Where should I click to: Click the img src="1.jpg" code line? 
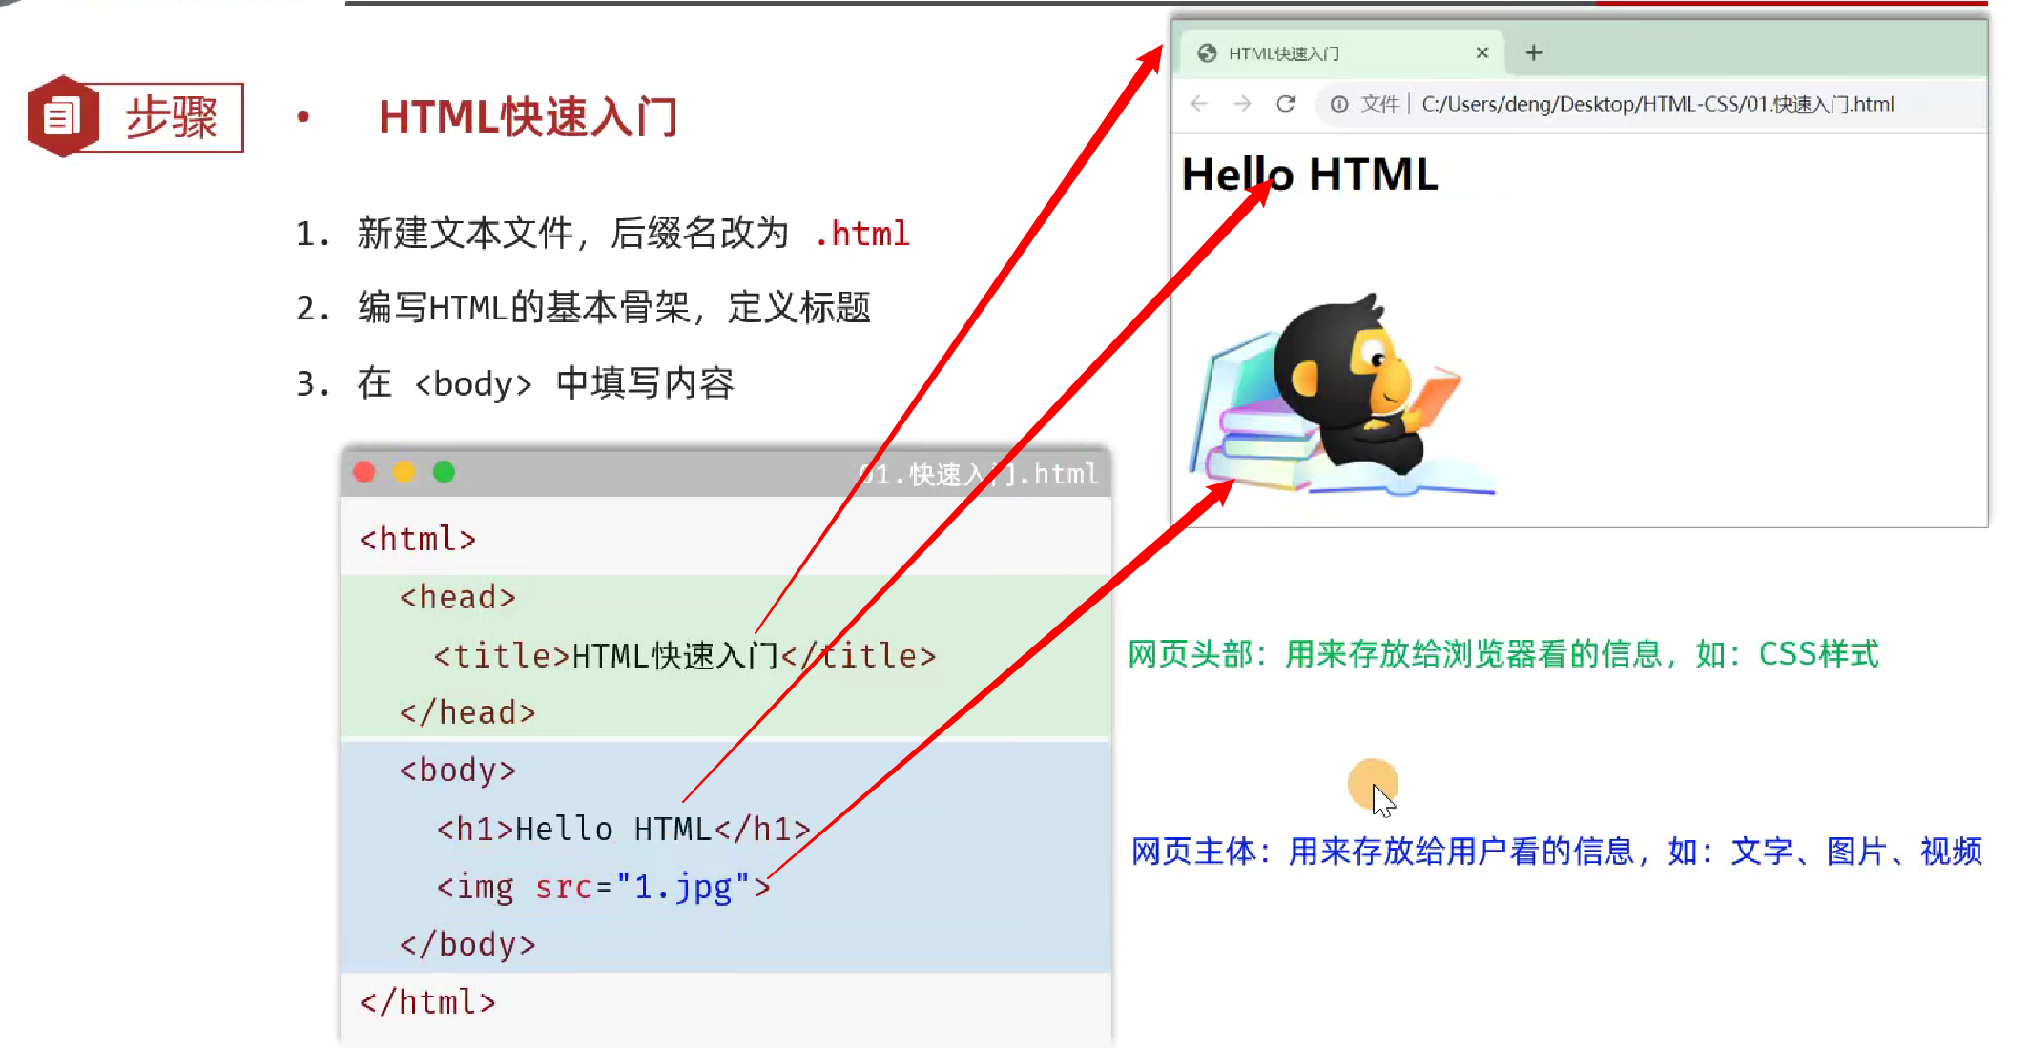click(x=603, y=887)
